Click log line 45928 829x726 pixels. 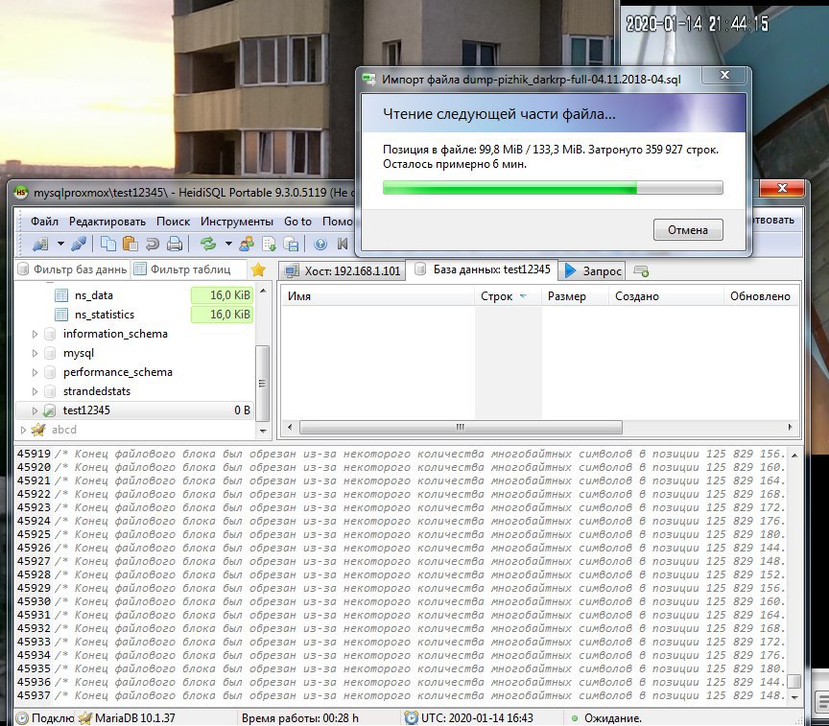401,574
